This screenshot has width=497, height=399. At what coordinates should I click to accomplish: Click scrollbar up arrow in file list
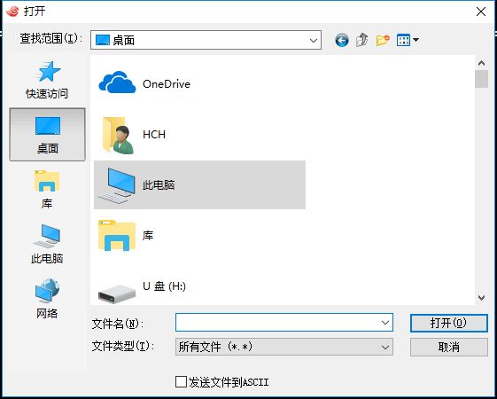pos(481,63)
